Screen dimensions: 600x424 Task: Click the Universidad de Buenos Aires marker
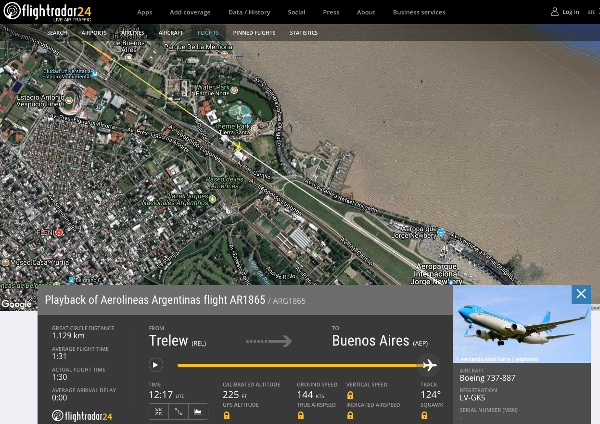coord(128,57)
